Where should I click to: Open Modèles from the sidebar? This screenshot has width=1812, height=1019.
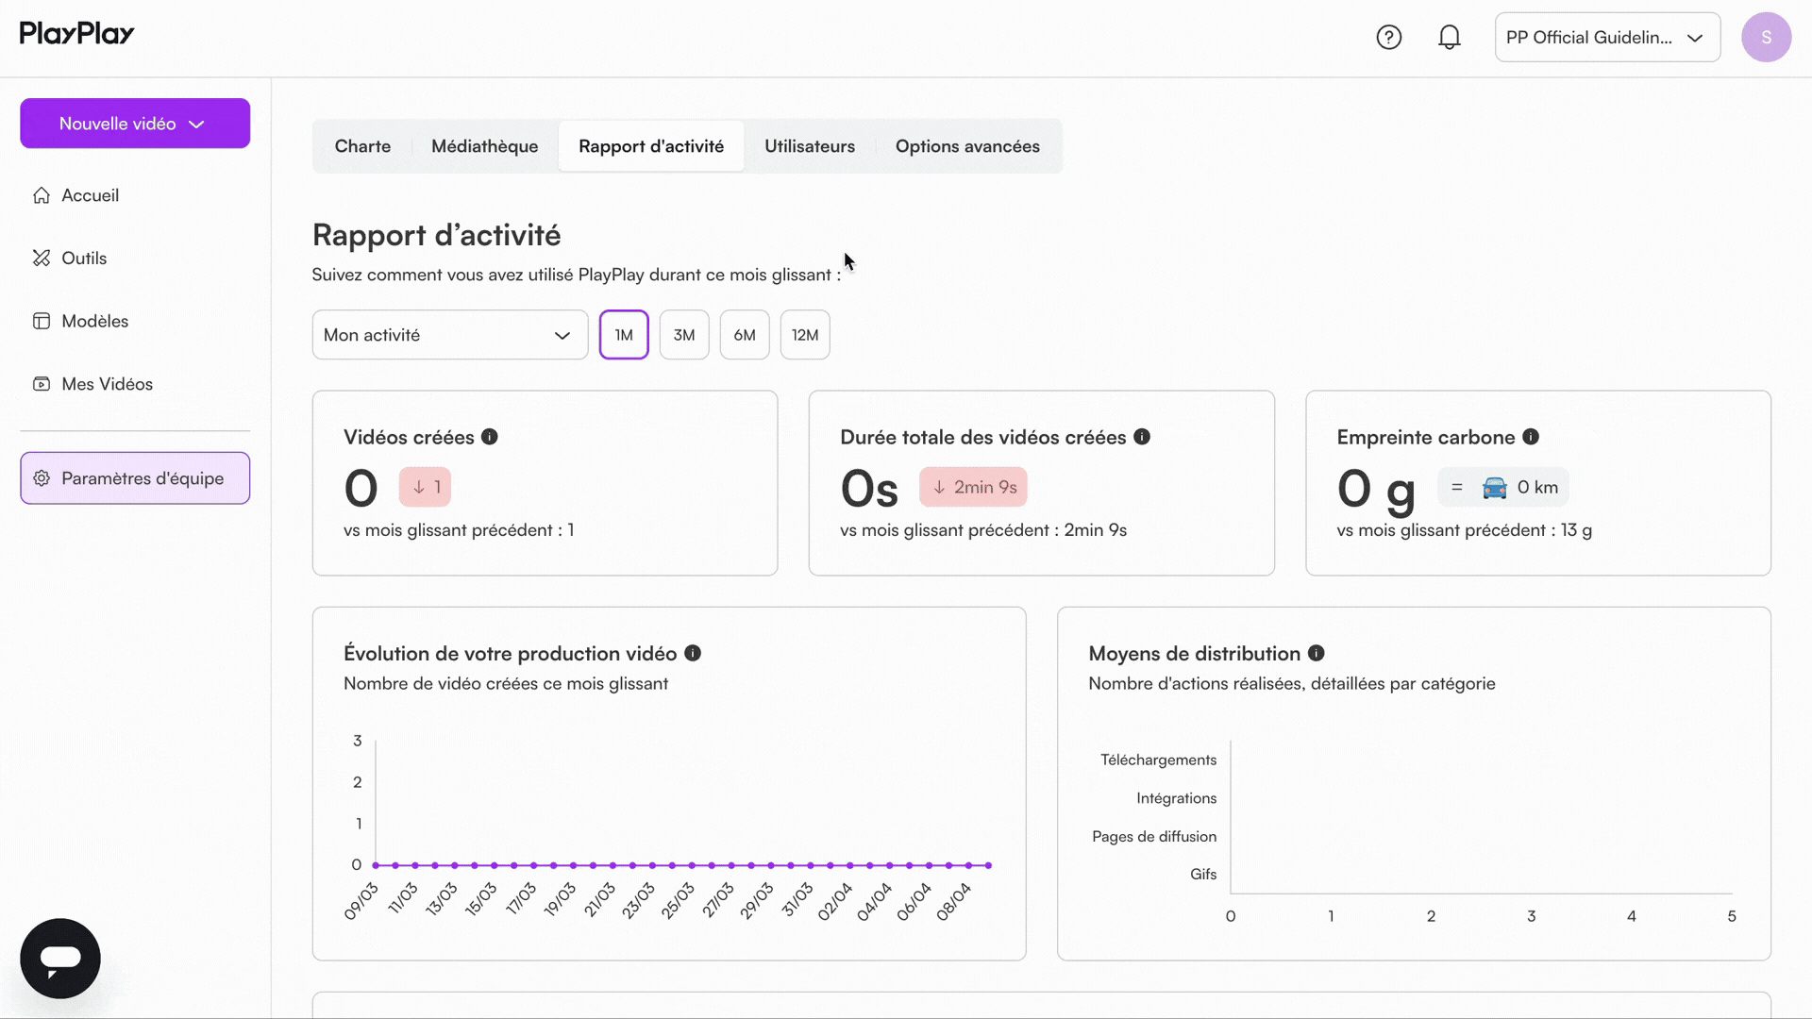[94, 321]
